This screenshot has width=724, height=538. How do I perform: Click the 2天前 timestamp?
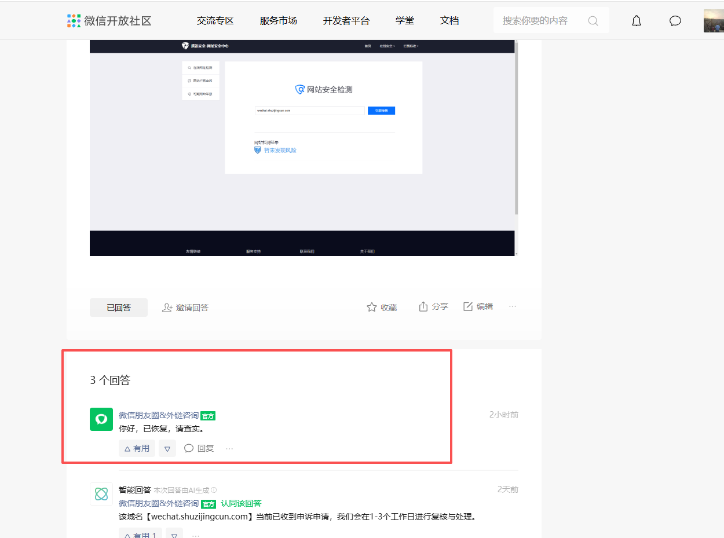pyautogui.click(x=508, y=489)
